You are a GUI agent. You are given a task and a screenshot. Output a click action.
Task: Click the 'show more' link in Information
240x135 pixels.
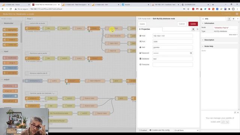[233, 35]
